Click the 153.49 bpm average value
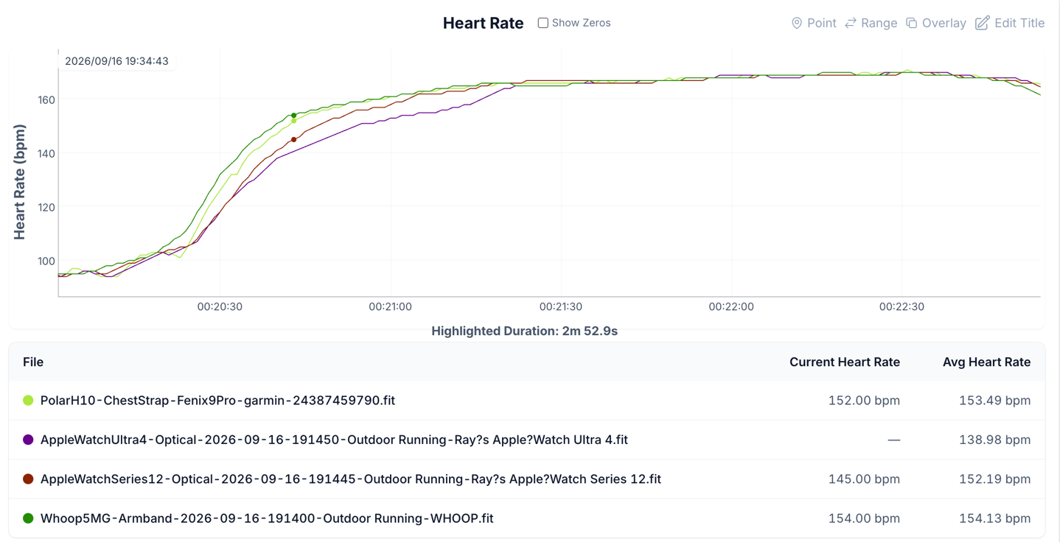This screenshot has width=1060, height=542. (x=994, y=401)
